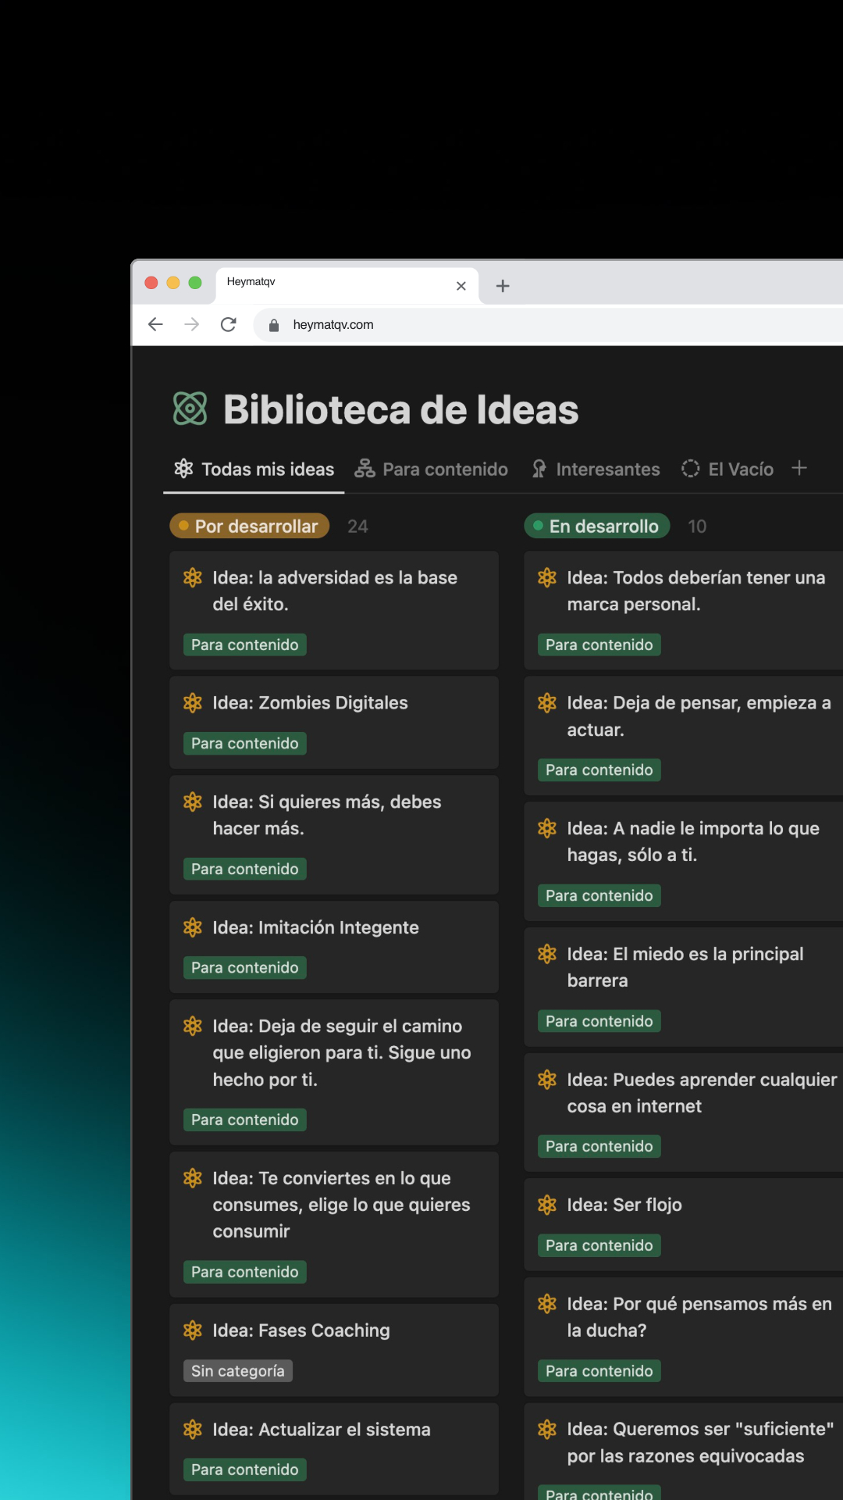Open the Interesantes tab
This screenshot has height=1500, width=843.
pos(596,470)
